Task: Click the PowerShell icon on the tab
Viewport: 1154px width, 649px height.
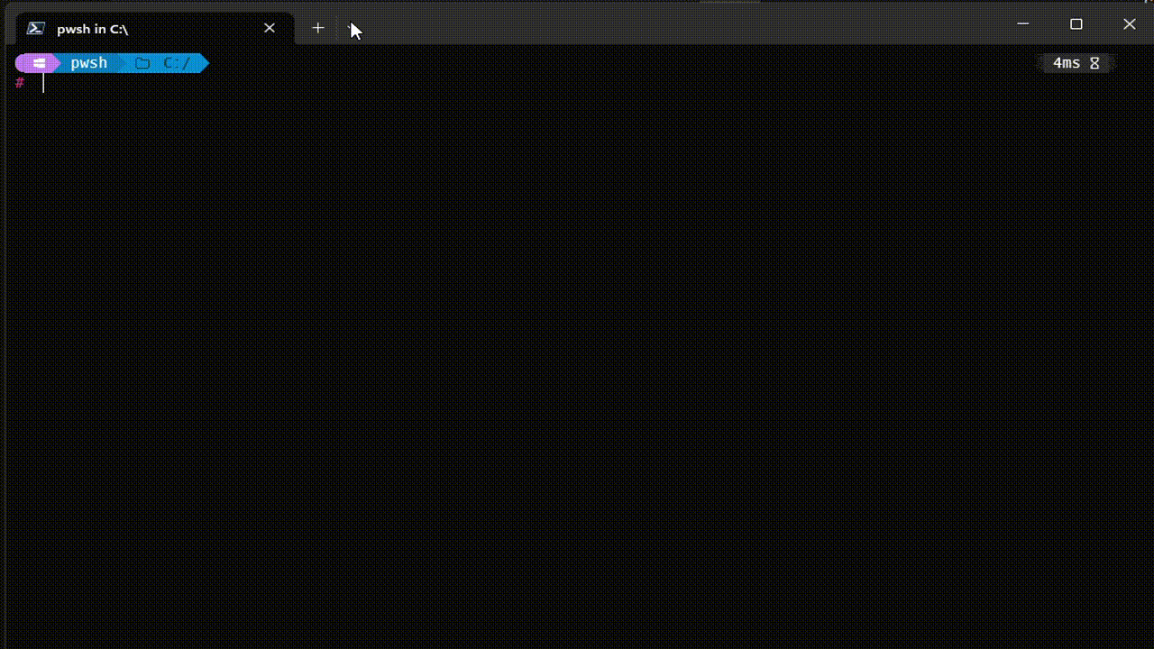Action: click(x=36, y=29)
